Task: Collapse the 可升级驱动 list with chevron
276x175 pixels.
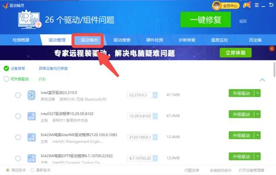Action: pyautogui.click(x=262, y=80)
